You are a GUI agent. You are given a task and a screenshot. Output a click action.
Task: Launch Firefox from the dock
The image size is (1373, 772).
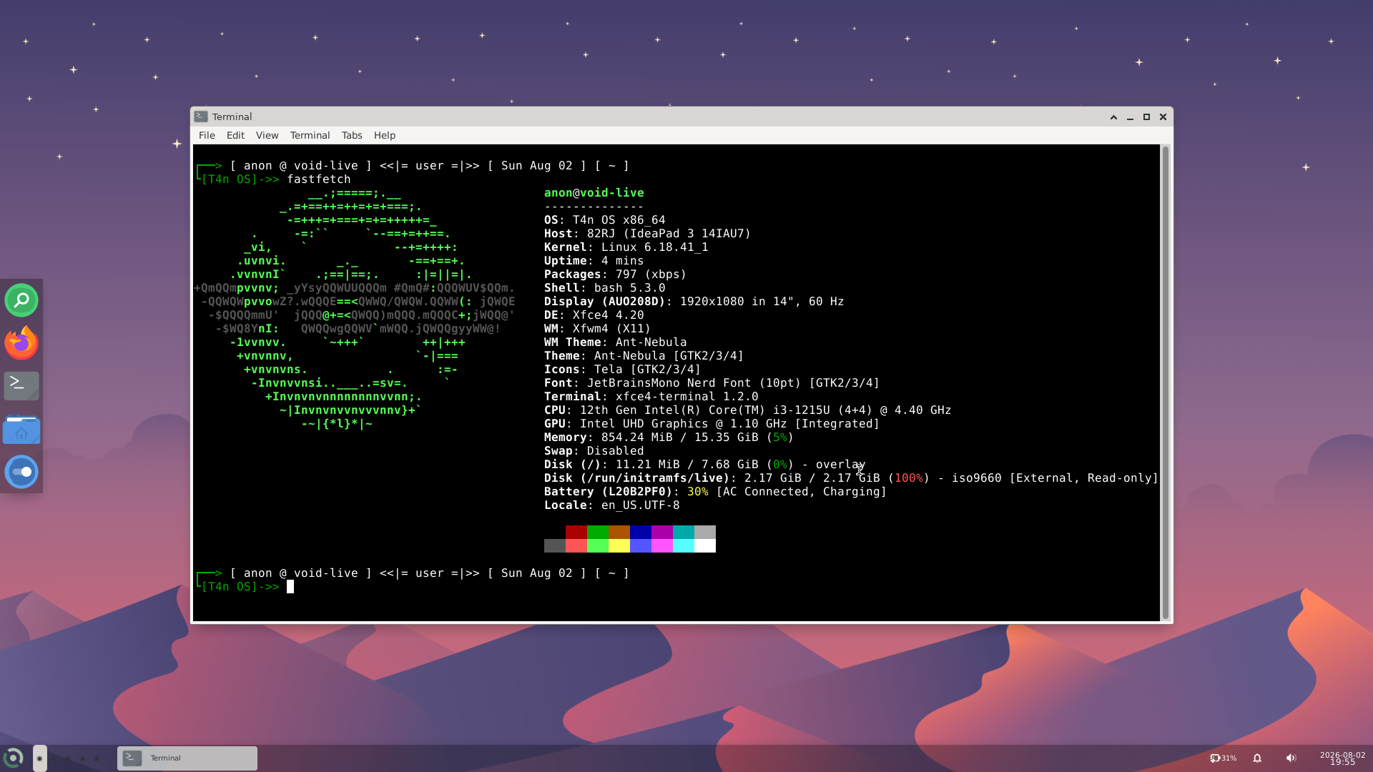coord(21,343)
